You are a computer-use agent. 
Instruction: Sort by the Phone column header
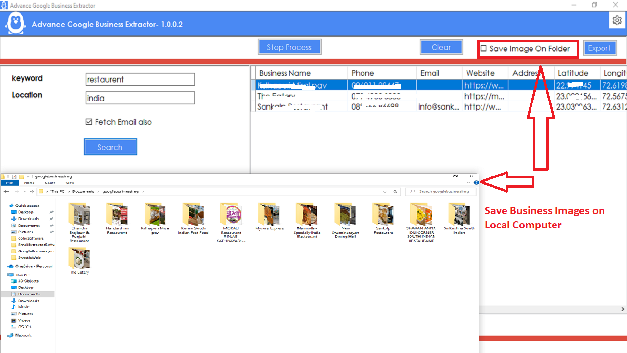point(382,73)
